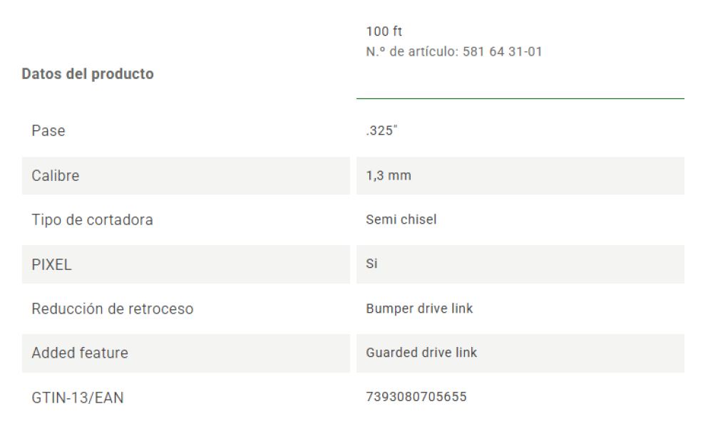Click the "Datos del producto" heading

pyautogui.click(x=88, y=74)
